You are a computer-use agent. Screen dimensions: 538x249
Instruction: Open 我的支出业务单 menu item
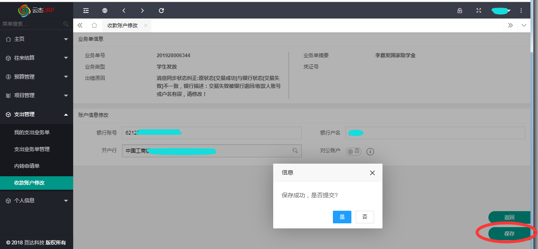pyautogui.click(x=32, y=132)
